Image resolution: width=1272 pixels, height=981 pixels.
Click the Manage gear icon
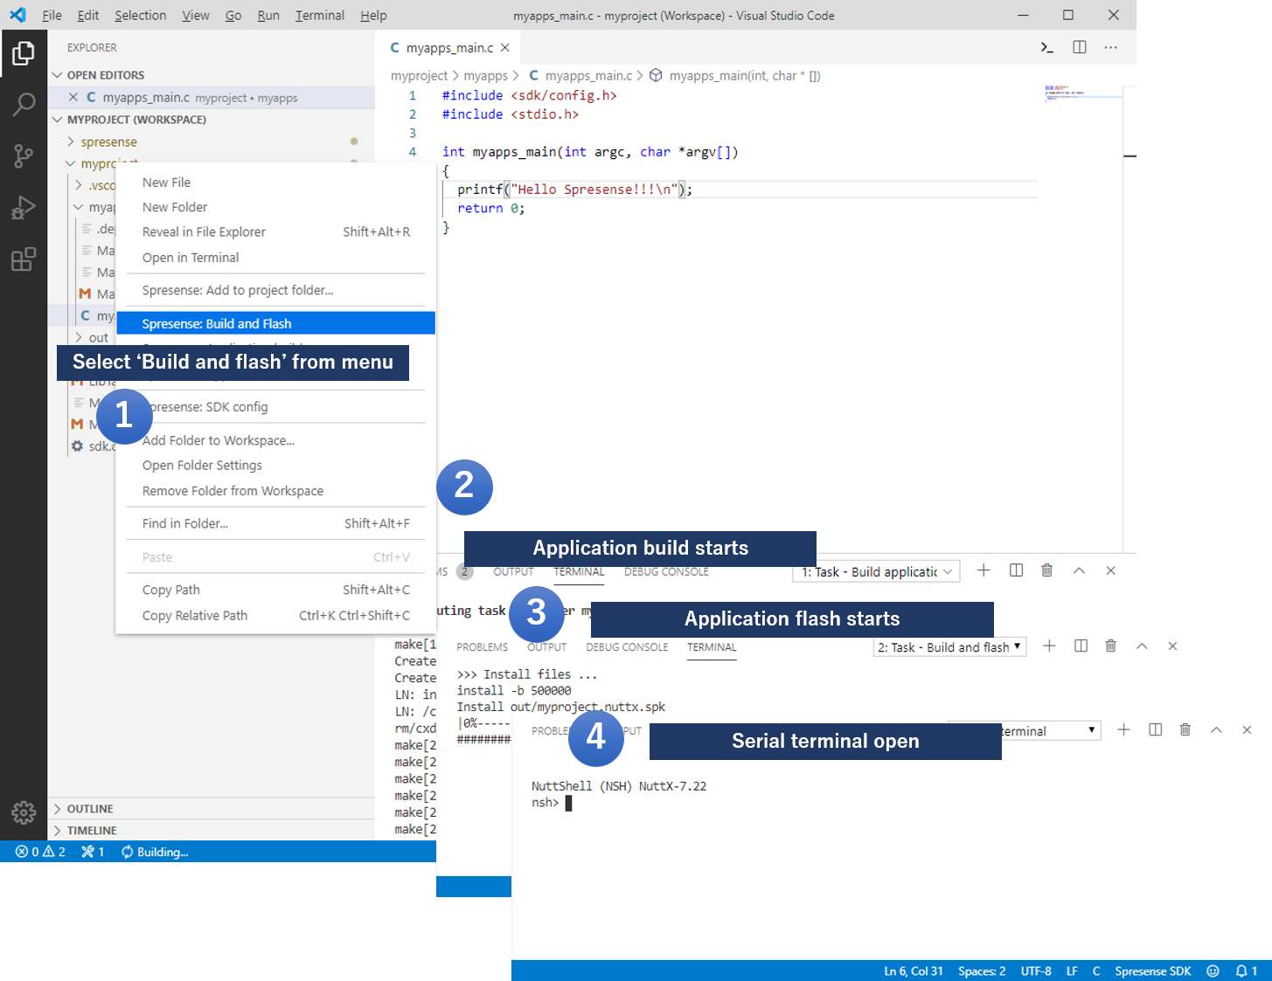[24, 812]
